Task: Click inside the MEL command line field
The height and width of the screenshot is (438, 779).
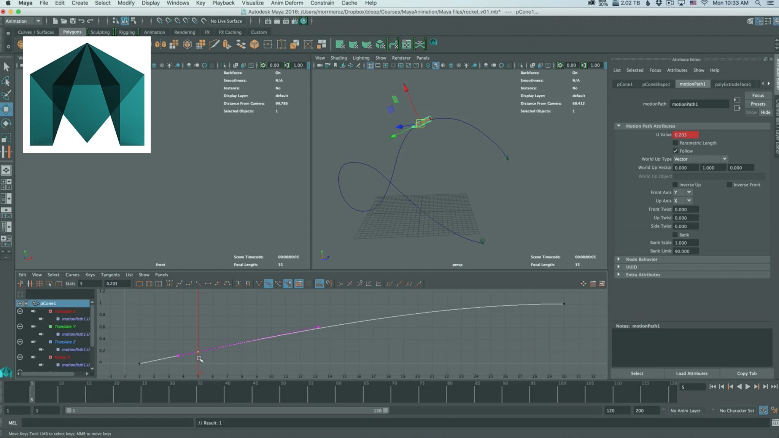Action: pyautogui.click(x=107, y=422)
